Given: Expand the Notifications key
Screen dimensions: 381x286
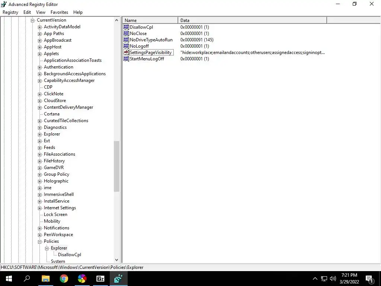Looking at the screenshot, I should click(39, 228).
